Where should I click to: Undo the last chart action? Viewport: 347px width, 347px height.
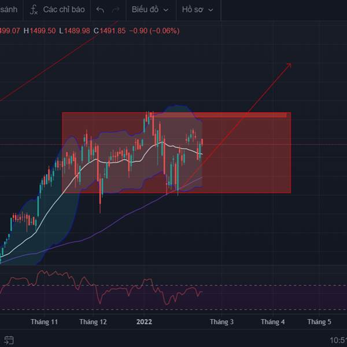(100, 10)
